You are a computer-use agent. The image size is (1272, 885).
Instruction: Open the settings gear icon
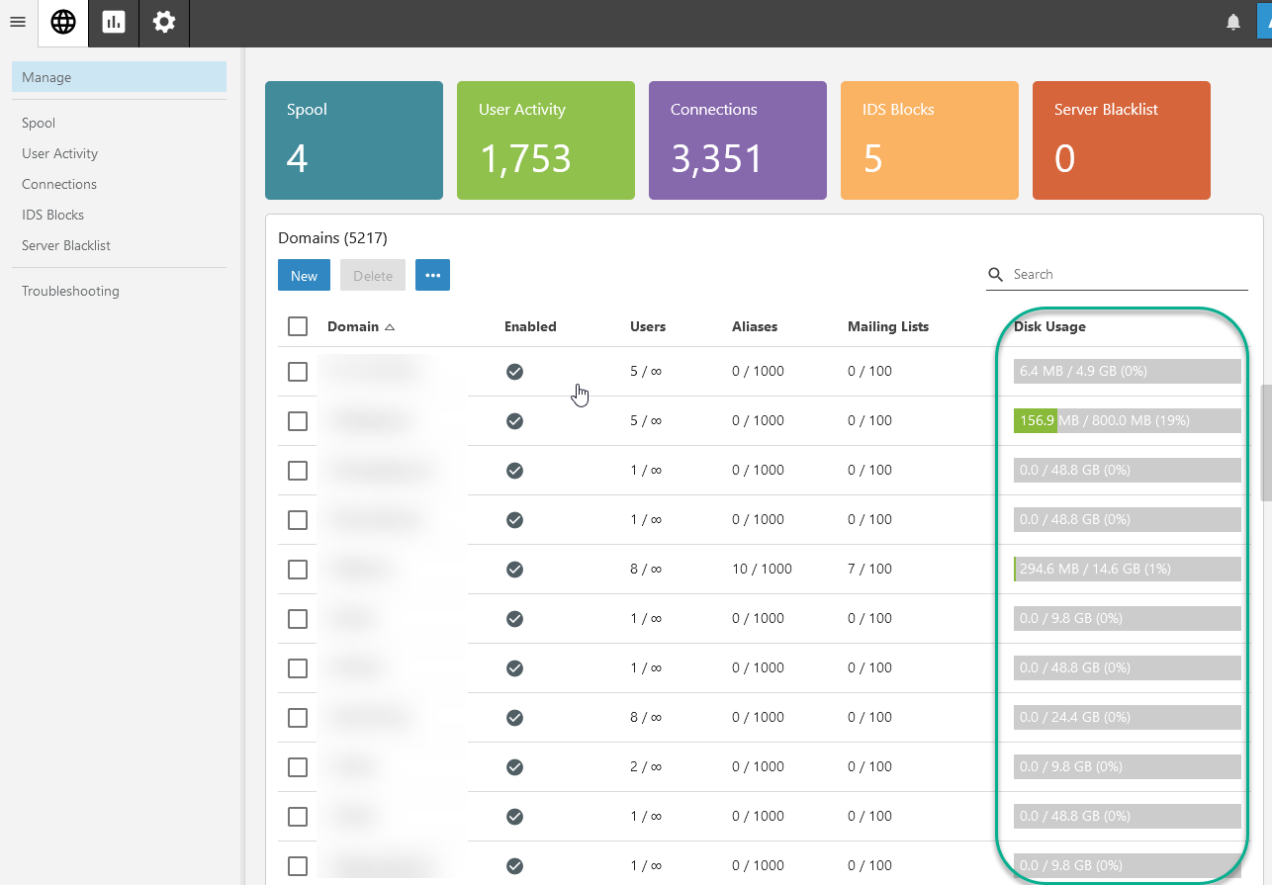pos(164,23)
